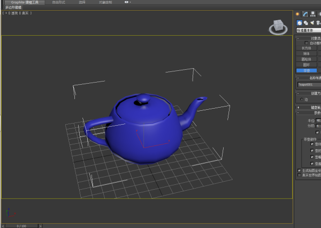Viewport: 321px width, 228px height.
Task: Select the Lights category icon
Action: (x=312, y=22)
